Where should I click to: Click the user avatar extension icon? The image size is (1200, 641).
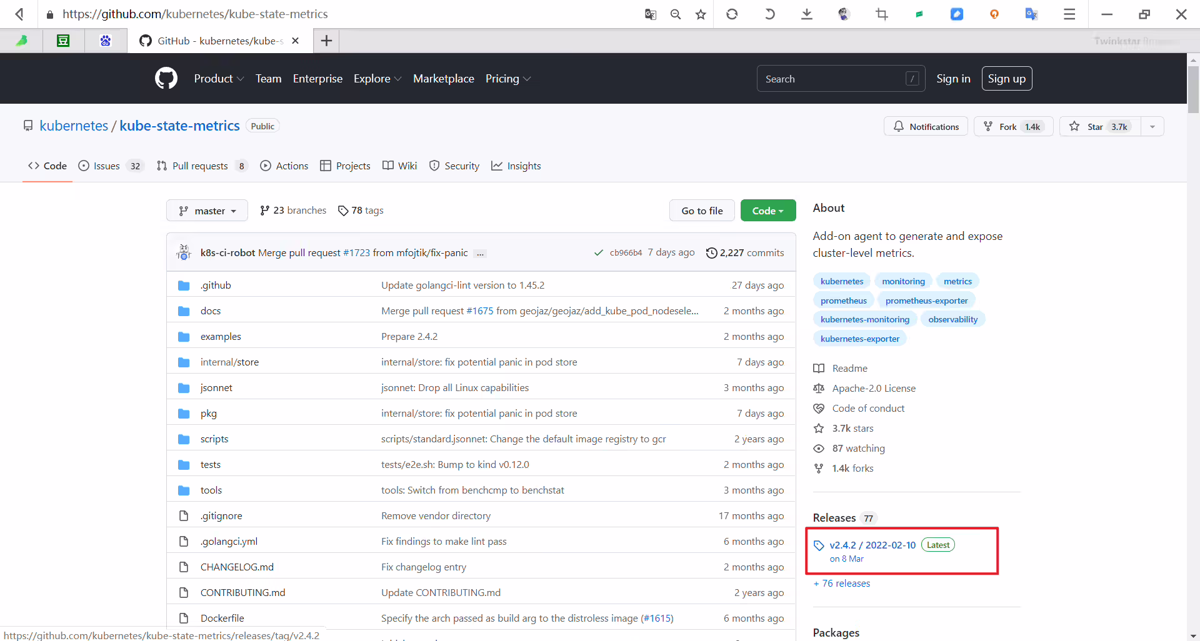coord(844,14)
